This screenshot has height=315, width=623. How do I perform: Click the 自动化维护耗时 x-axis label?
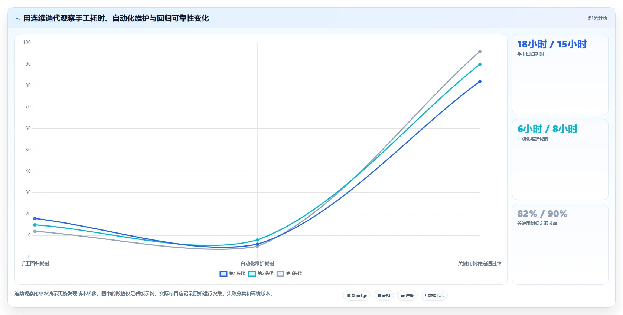[257, 264]
